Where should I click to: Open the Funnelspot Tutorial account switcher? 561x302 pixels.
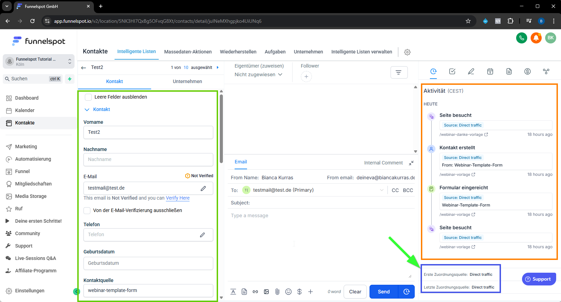(39, 61)
